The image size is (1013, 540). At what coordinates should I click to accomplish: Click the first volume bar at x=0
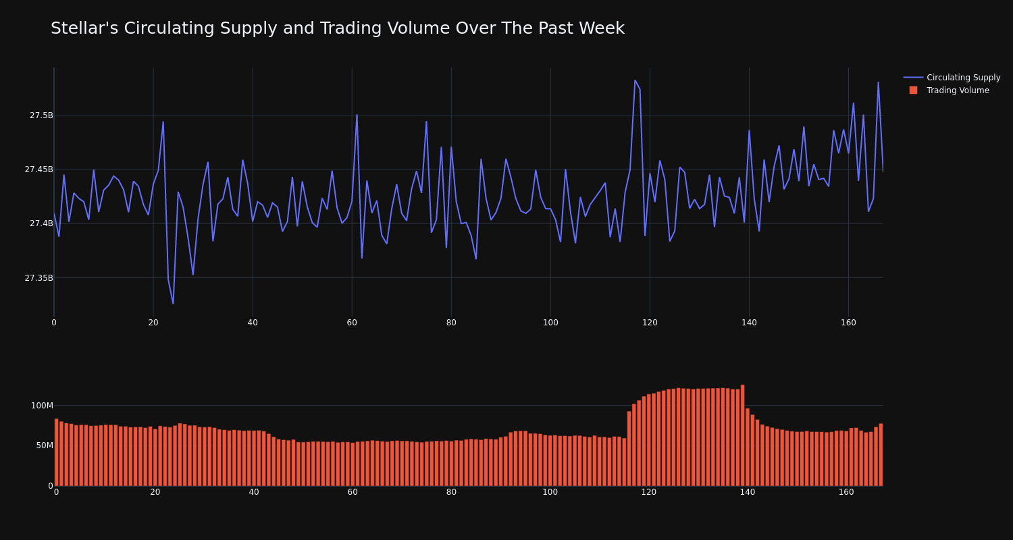click(x=56, y=452)
